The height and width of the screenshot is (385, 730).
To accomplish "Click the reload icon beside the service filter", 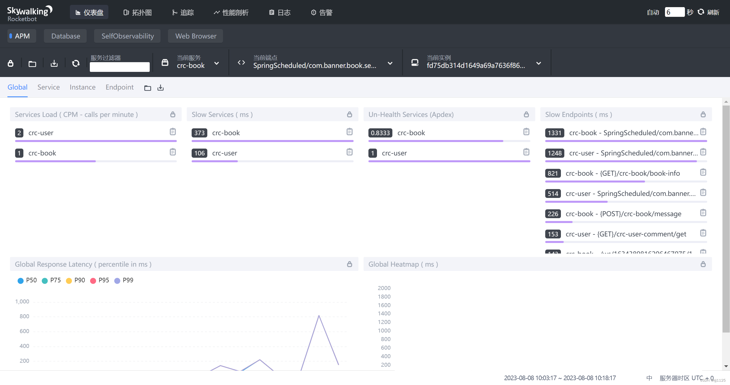I will pyautogui.click(x=76, y=63).
